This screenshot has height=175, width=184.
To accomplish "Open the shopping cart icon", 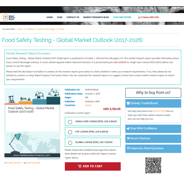I will click(x=139, y=17).
